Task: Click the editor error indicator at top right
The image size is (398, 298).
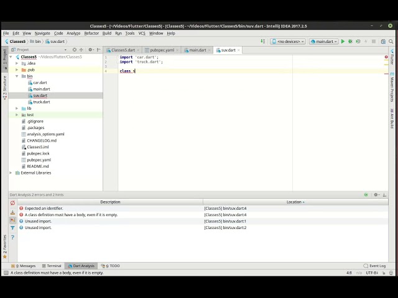Action: click(386, 57)
